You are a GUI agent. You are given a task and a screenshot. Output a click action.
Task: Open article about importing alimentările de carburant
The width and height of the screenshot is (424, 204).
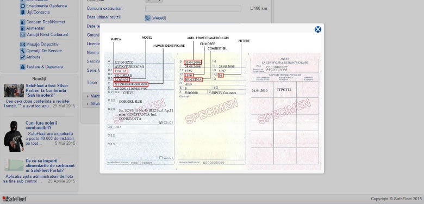pos(50,165)
